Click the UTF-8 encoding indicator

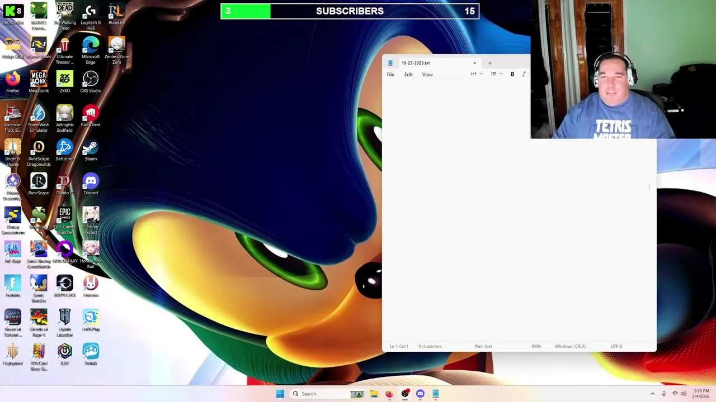tap(616, 346)
